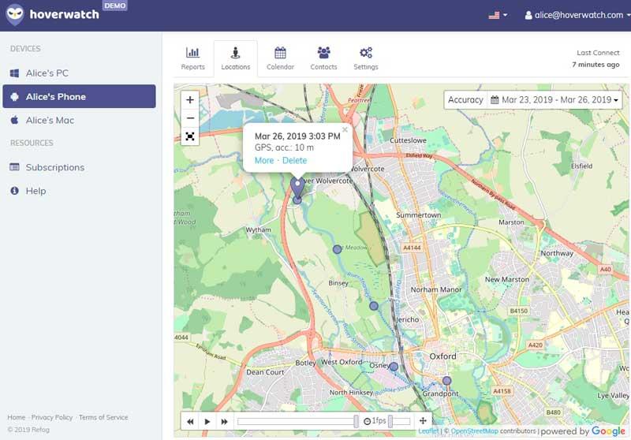This screenshot has height=440, width=631.
Task: Open the OpenStreetMap attribution link
Action: [475, 431]
